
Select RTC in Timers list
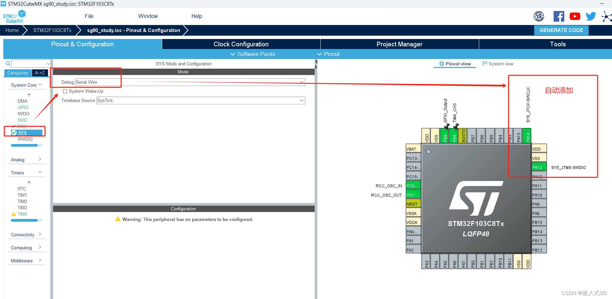coord(22,189)
